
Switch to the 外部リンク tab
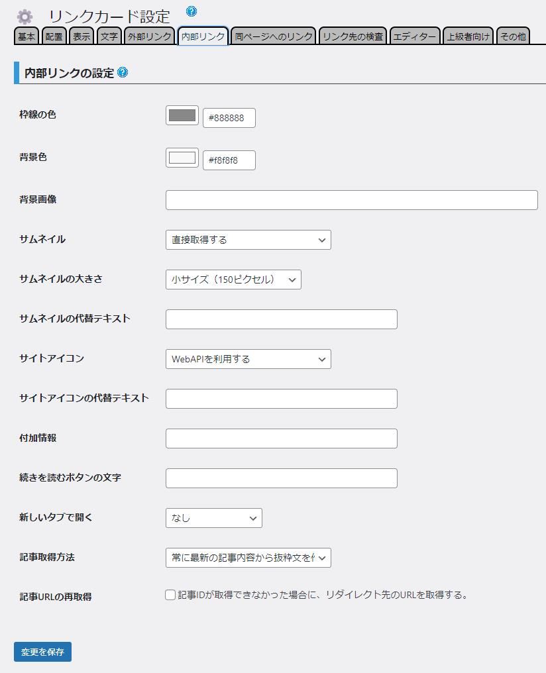(x=149, y=36)
